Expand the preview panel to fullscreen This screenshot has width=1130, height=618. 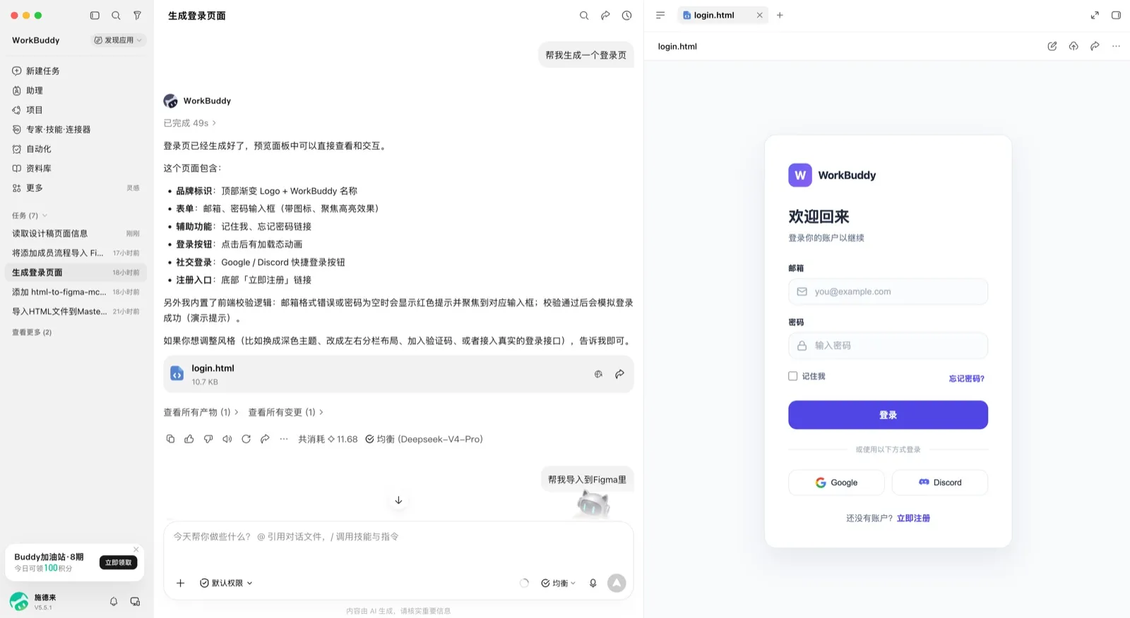point(1095,16)
